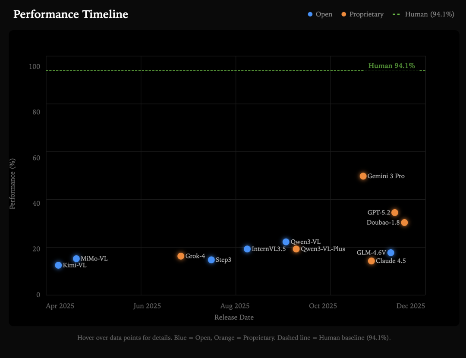Viewport: 466px width, 358px height.
Task: Select the Grok-4 orange data point
Action: [181, 256]
